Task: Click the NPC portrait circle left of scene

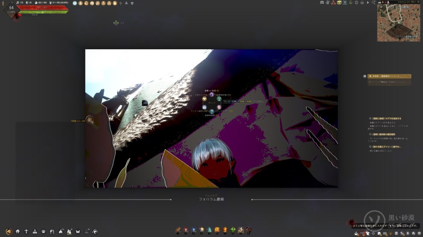Action: click(x=90, y=119)
